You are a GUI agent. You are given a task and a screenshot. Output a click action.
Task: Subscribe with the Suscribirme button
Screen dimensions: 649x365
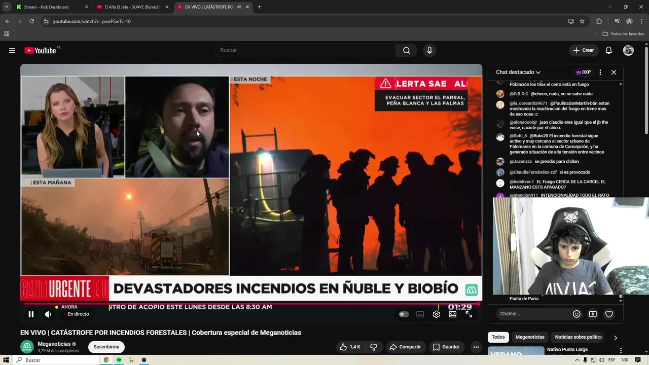click(106, 347)
